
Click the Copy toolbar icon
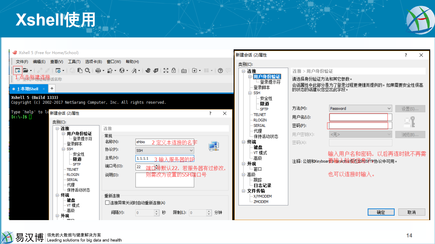click(72, 70)
